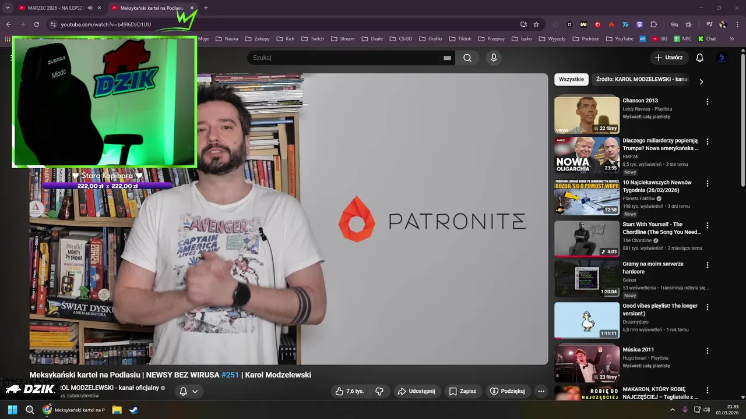Open the password manager key icon
746x419 pixels.
[x=674, y=24]
